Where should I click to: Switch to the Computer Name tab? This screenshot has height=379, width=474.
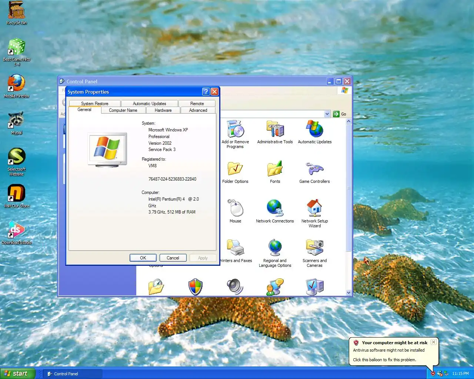coord(123,110)
